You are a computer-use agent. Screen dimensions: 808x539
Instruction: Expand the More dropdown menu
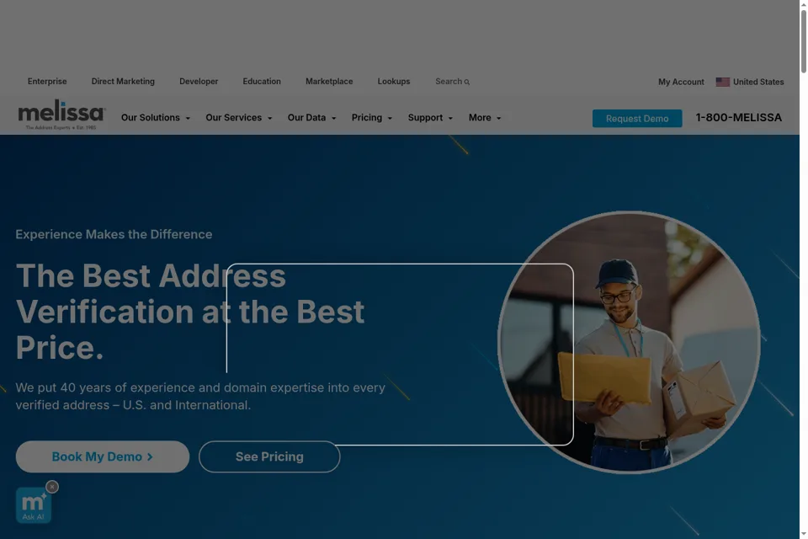coord(485,118)
